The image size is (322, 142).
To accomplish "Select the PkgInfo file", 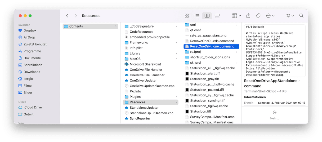I will pyautogui.click(x=135, y=91).
